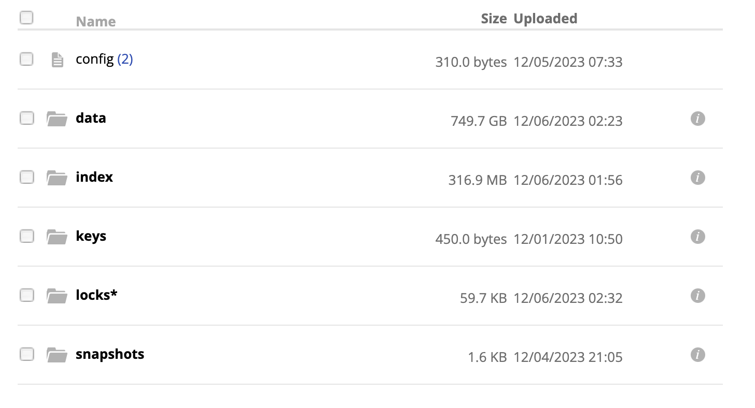755x408 pixels.
Task: Sort list by Size column
Action: (494, 19)
